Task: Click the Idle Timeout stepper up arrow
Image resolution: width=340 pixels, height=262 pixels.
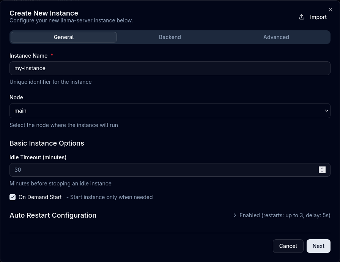Action: pos(322,168)
